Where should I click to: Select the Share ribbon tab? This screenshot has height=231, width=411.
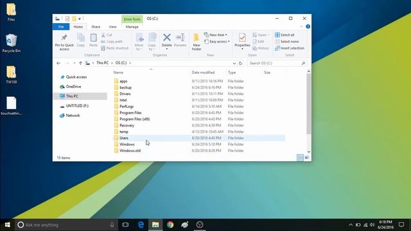coord(96,27)
